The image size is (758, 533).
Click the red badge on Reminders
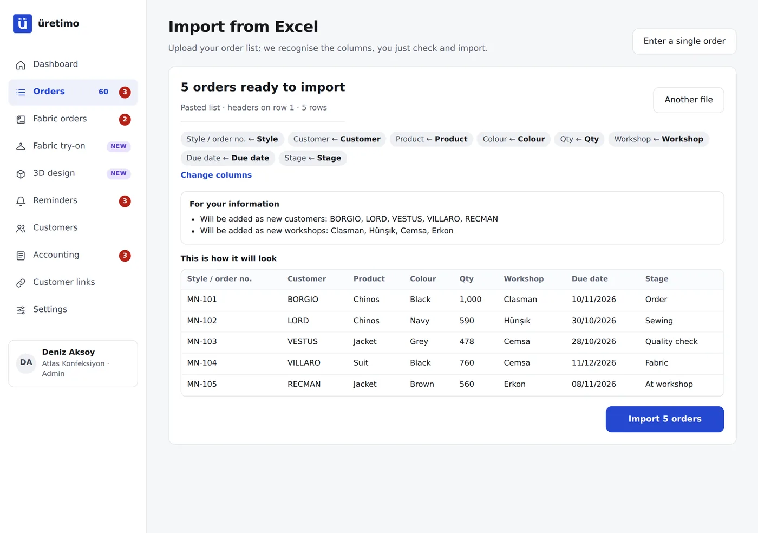tap(125, 201)
